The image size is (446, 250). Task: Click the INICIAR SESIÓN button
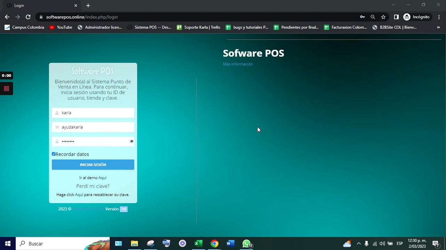tap(93, 165)
